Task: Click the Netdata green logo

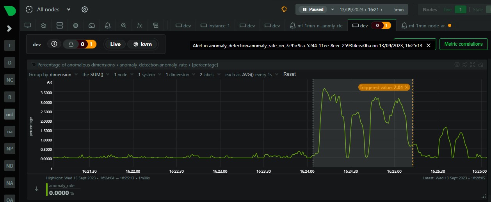Action: (9, 10)
